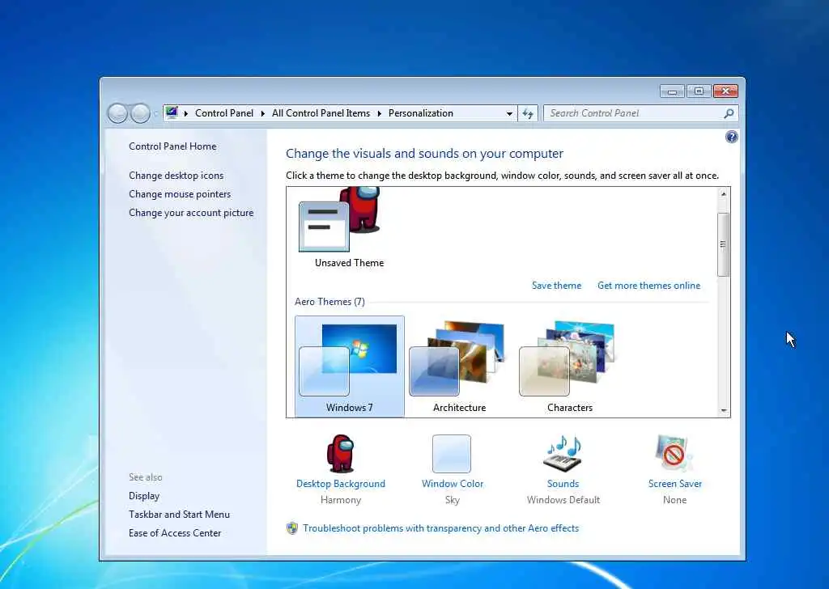Maximize the Personalization window

point(699,91)
